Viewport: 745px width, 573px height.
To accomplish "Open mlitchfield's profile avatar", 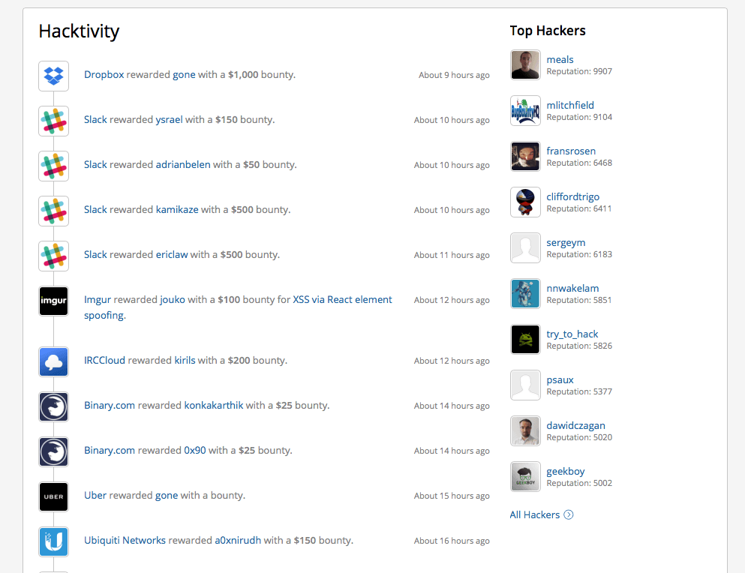I will (525, 111).
